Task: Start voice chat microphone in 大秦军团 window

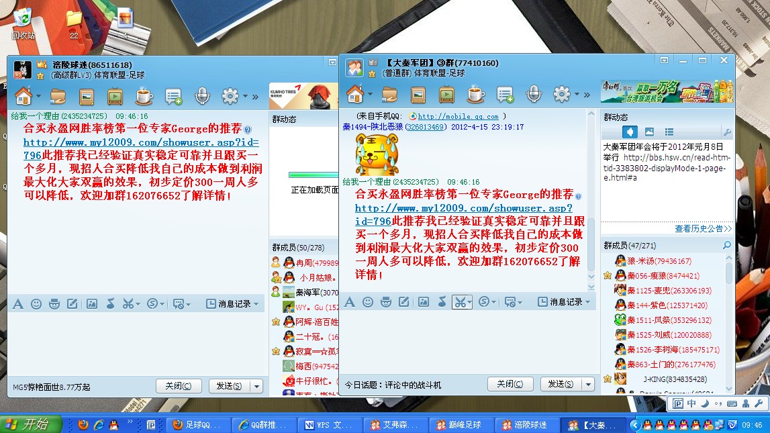Action: pyautogui.click(x=533, y=94)
